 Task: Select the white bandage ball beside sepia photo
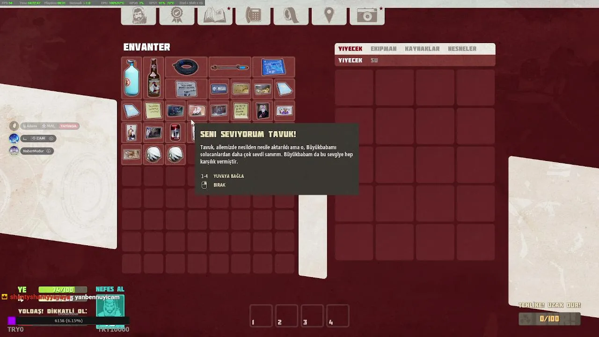[153, 154]
